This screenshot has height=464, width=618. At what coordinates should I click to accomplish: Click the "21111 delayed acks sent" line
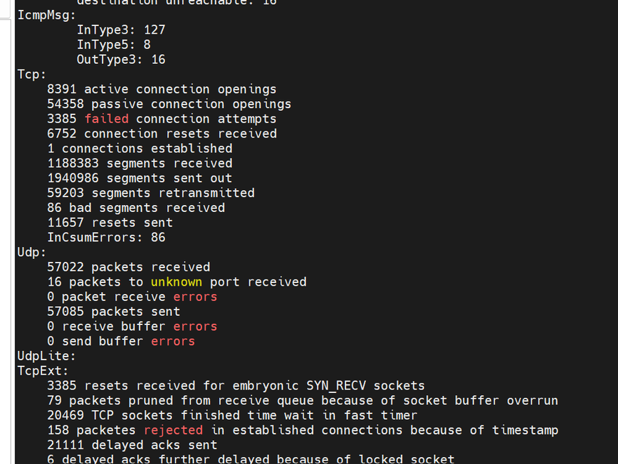(x=132, y=444)
